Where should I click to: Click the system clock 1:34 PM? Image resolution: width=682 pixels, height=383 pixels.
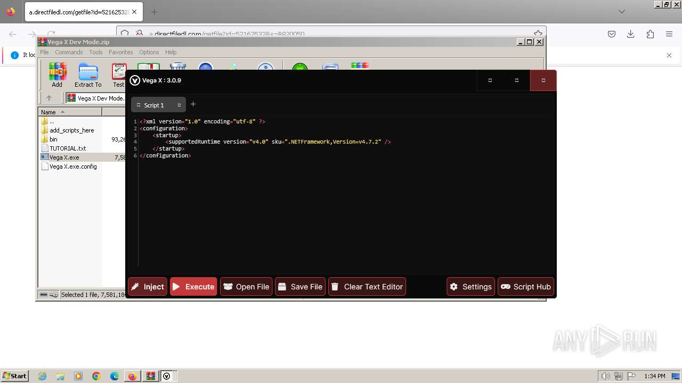tap(654, 376)
